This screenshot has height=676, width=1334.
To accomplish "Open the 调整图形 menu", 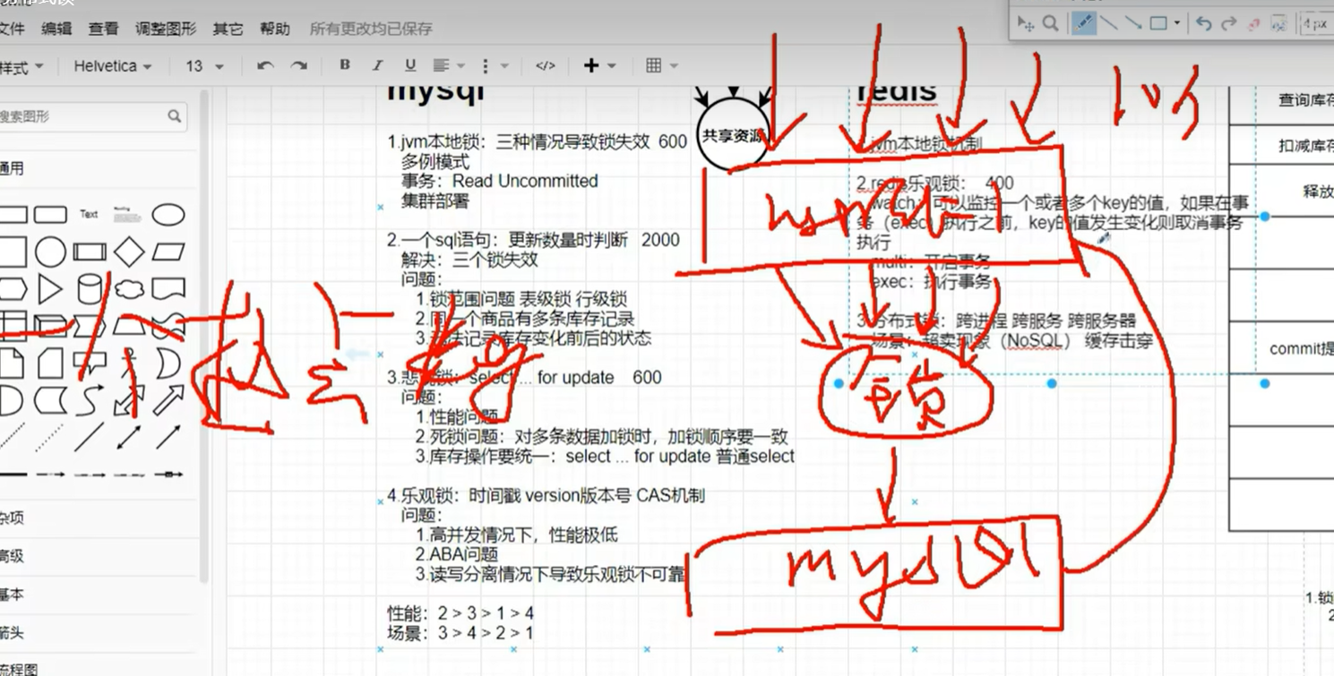I will 166,29.
